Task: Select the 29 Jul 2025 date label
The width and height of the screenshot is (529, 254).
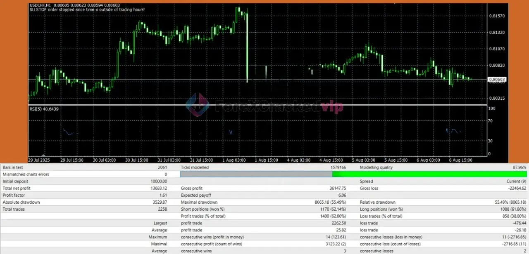Action: (x=39, y=160)
